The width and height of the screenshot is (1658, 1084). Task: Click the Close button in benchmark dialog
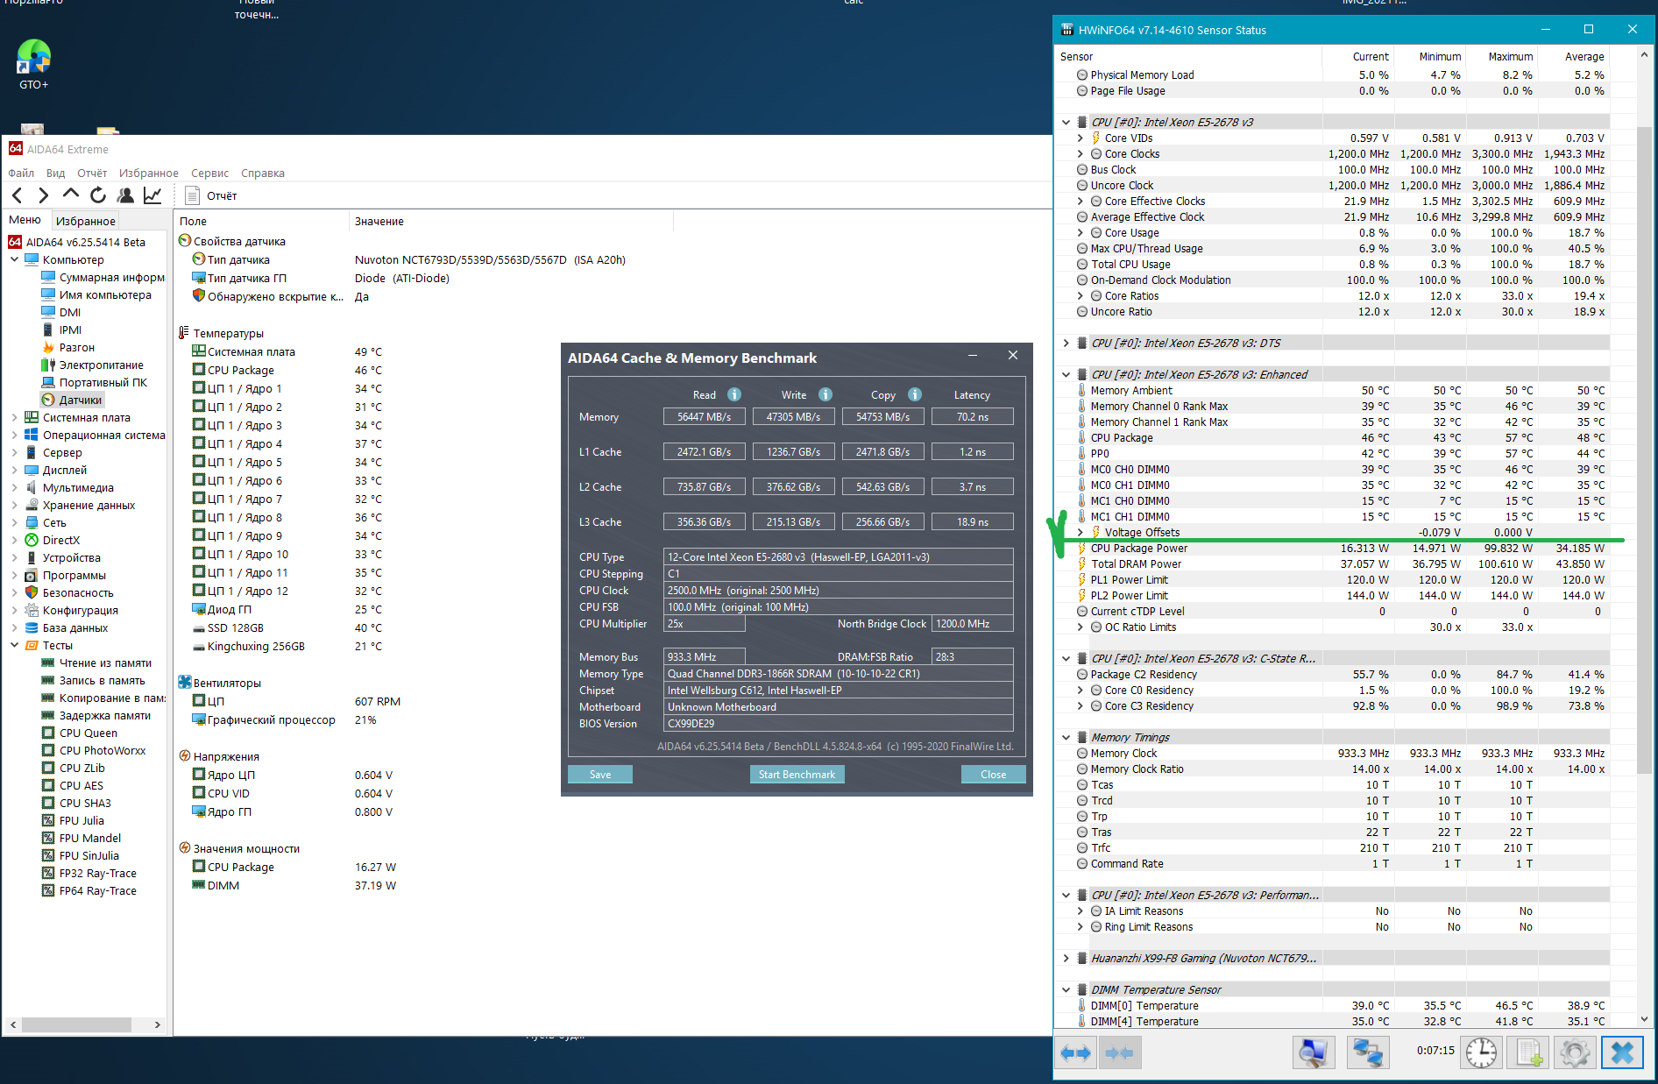[993, 774]
